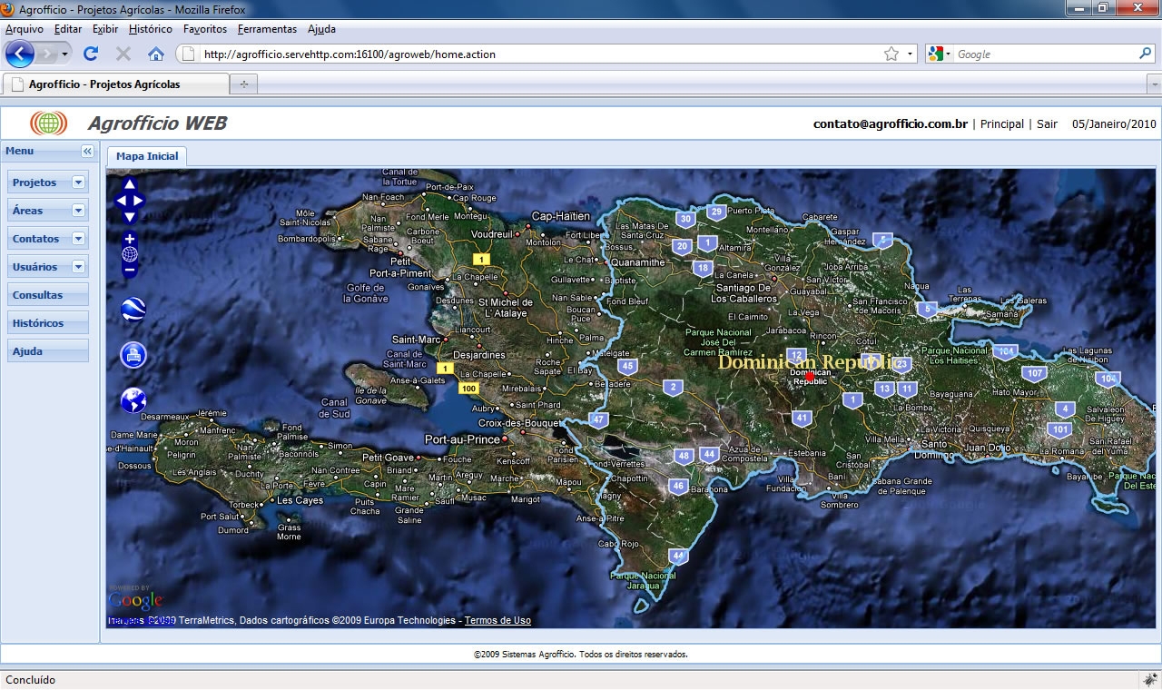The width and height of the screenshot is (1162, 690).
Task: Open the Editar menu
Action: (68, 29)
